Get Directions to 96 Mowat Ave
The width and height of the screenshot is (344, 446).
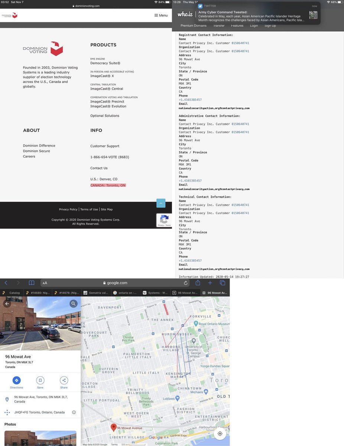[x=16, y=382]
